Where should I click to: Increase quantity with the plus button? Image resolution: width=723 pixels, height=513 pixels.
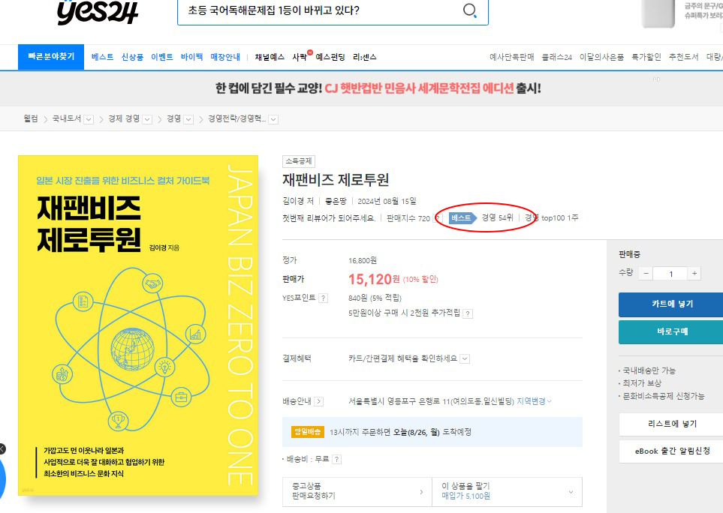click(x=694, y=274)
